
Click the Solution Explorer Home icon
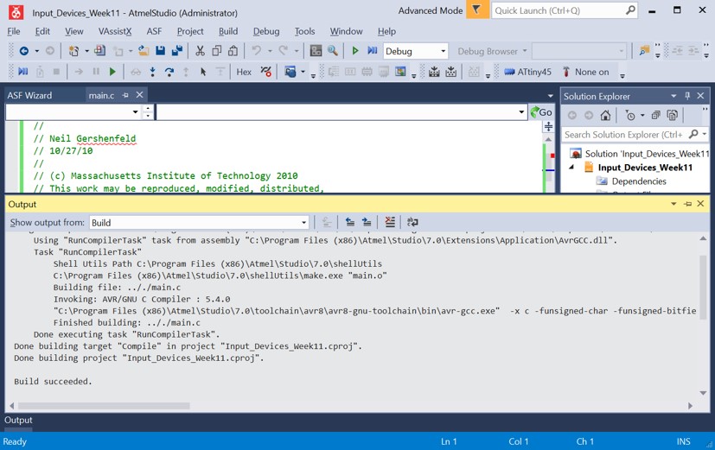point(605,115)
